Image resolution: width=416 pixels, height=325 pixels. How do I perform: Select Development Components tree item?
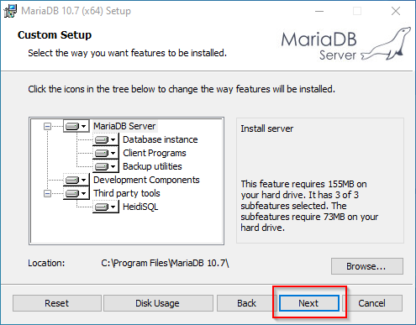coord(146,180)
